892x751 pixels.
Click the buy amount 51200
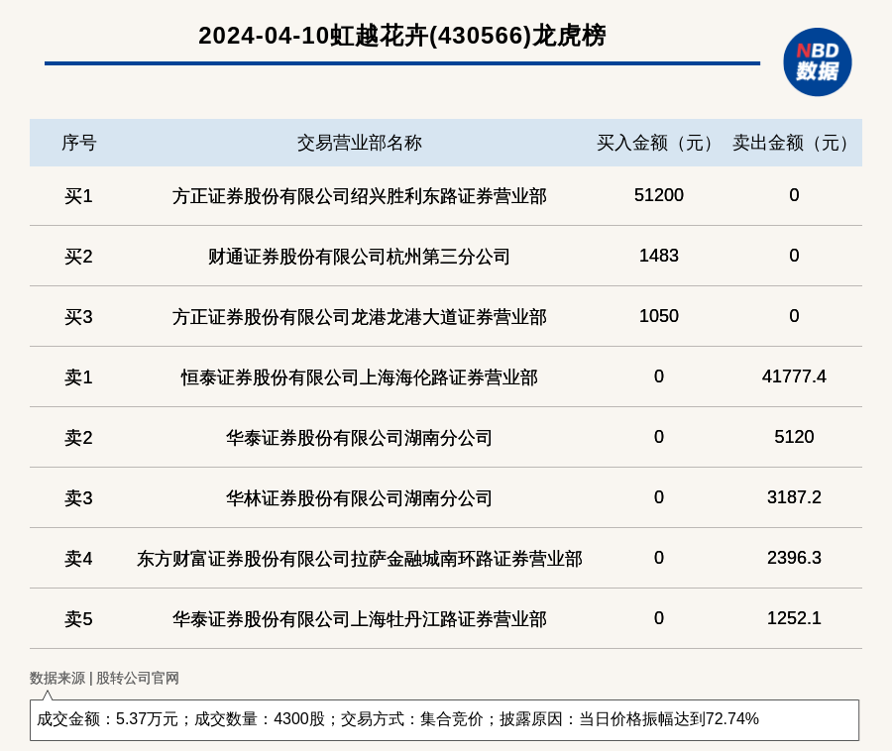[x=659, y=195]
